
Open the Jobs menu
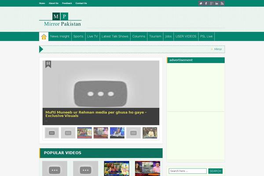coord(169,37)
